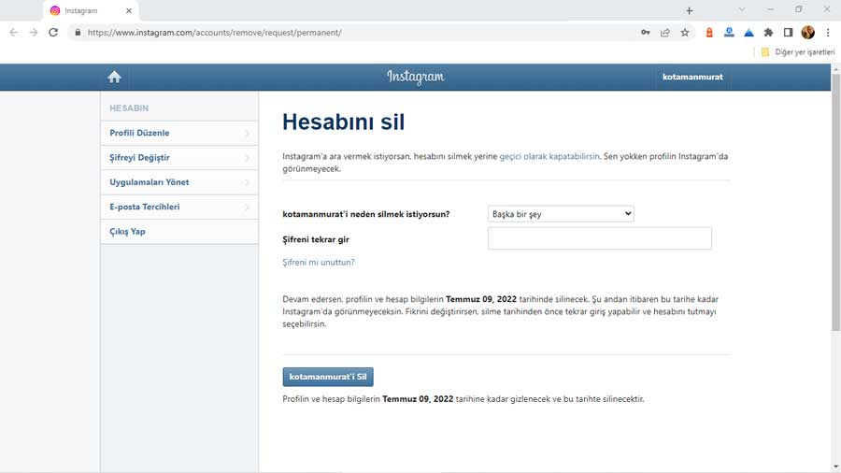The height and width of the screenshot is (473, 841).
Task: Open the blue triangle extension icon
Action: pyautogui.click(x=748, y=33)
